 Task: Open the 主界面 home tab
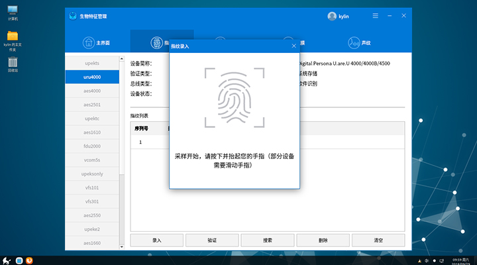tap(96, 42)
